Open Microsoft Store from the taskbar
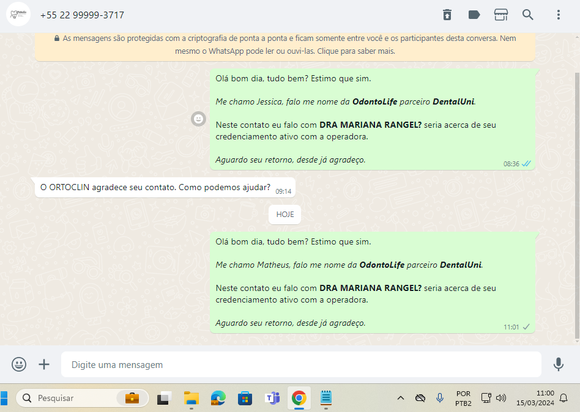580x412 pixels. point(245,398)
